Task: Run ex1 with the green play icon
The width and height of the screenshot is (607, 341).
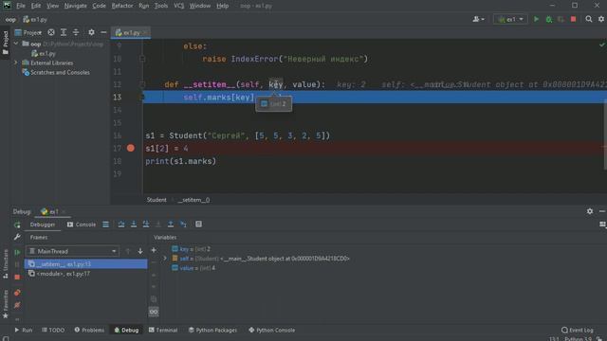Action: (x=536, y=19)
